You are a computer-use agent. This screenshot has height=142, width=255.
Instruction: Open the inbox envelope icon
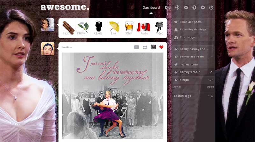[186, 7]
